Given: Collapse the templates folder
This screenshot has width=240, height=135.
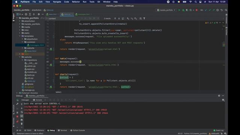Looking at the screenshot, I should [x=19, y=36].
